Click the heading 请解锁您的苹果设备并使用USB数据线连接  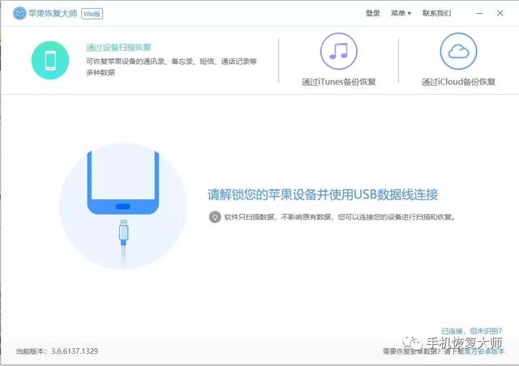click(323, 194)
